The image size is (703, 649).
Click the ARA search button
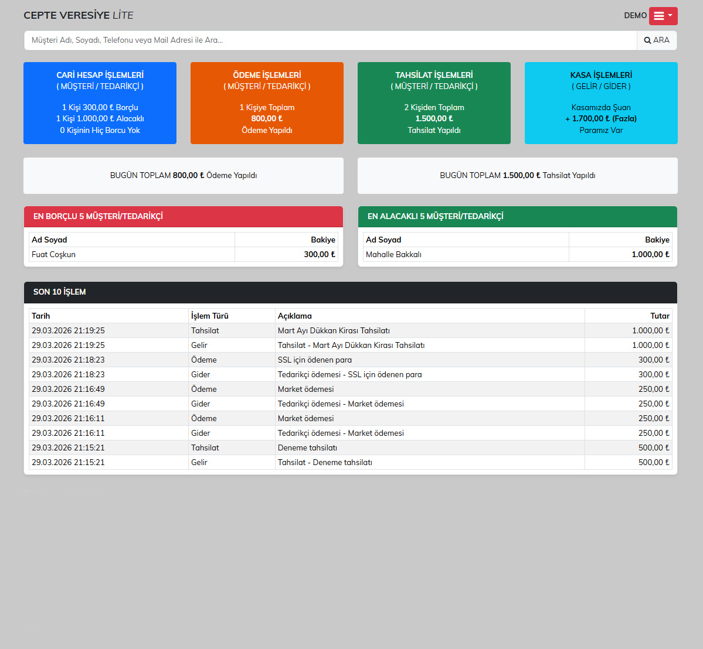(x=657, y=40)
